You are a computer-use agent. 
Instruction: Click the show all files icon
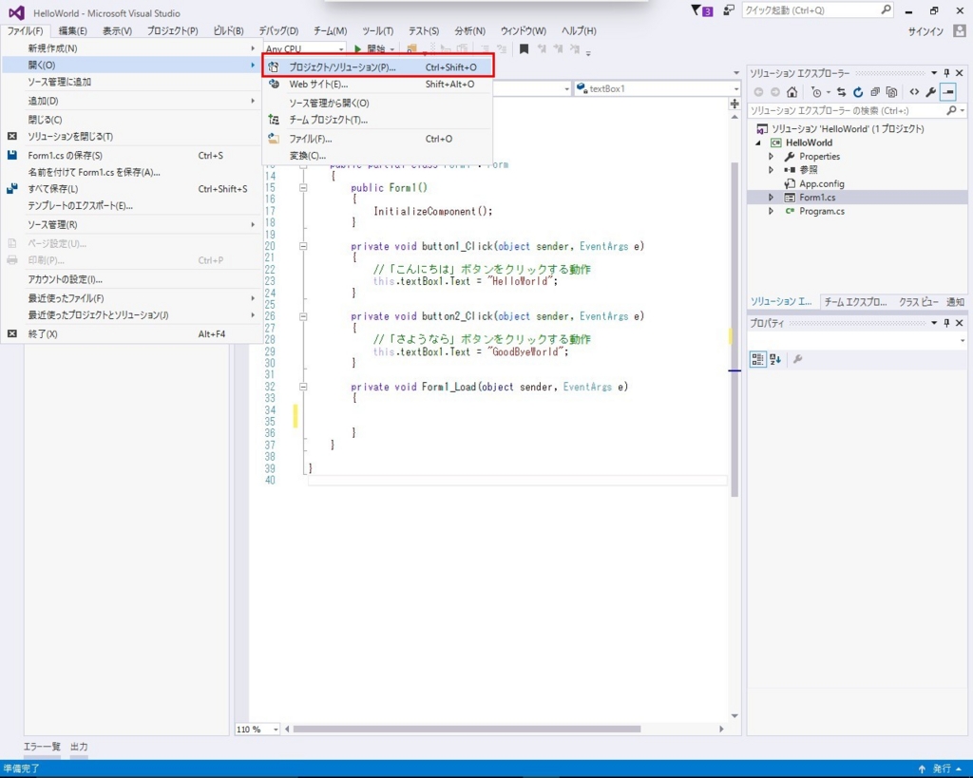pyautogui.click(x=891, y=92)
